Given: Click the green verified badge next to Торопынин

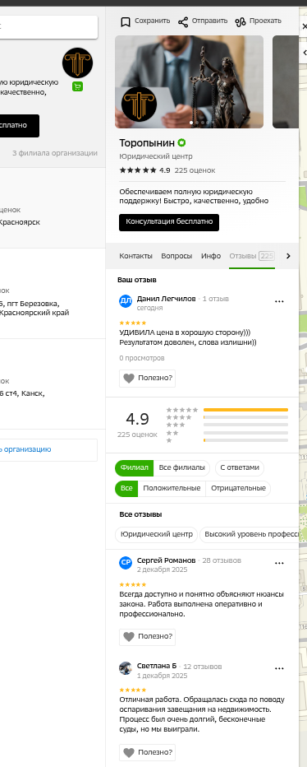Looking at the screenshot, I should (182, 143).
